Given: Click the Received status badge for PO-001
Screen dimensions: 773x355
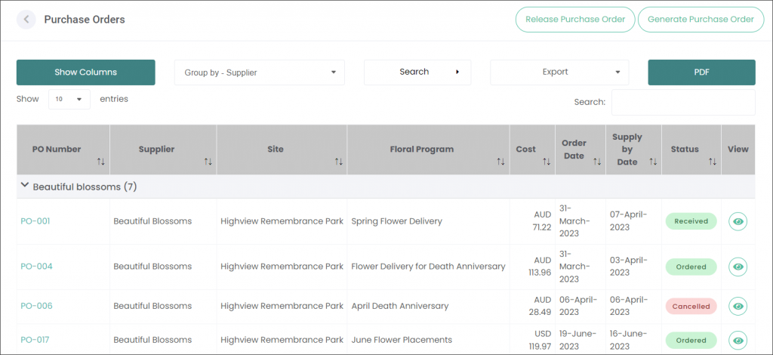Looking at the screenshot, I should pyautogui.click(x=691, y=221).
